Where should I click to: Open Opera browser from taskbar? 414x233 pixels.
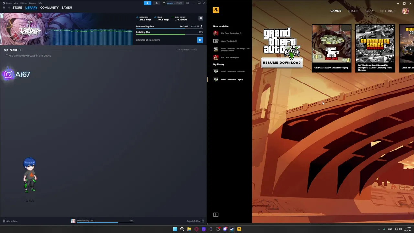coord(196,229)
